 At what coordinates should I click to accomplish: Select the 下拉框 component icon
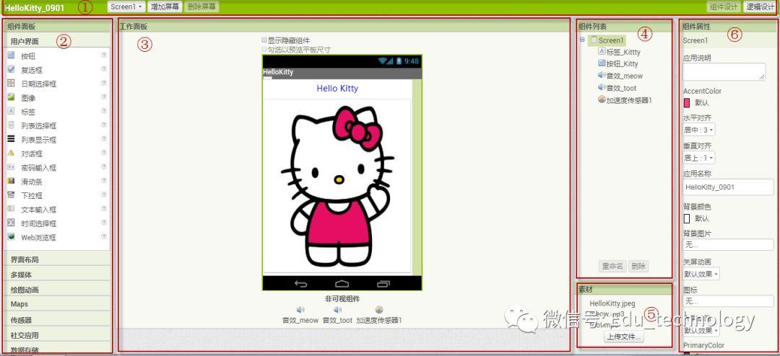(x=11, y=195)
